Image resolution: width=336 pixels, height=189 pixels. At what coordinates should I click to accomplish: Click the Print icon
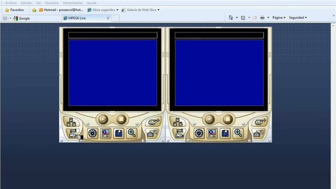(262, 17)
